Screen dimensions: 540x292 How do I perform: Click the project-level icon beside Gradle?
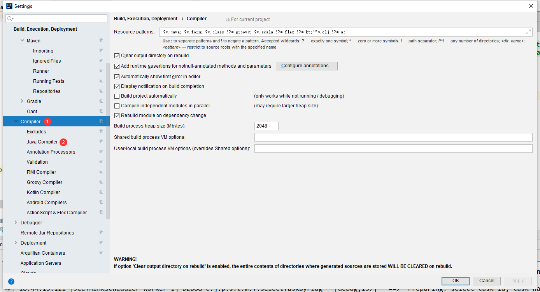pos(101,101)
